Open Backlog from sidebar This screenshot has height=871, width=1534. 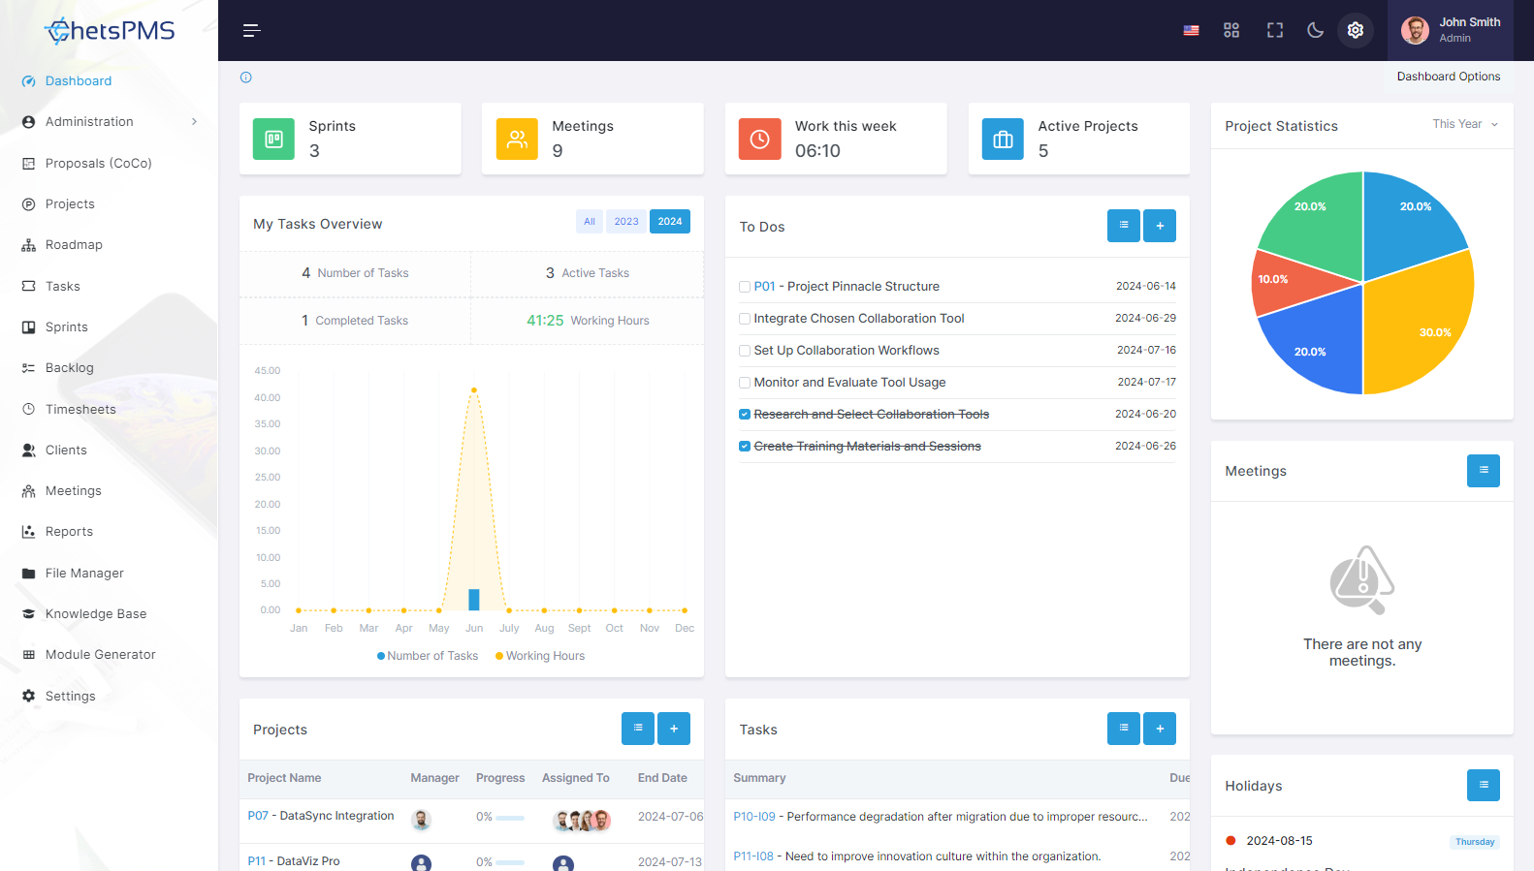(70, 368)
